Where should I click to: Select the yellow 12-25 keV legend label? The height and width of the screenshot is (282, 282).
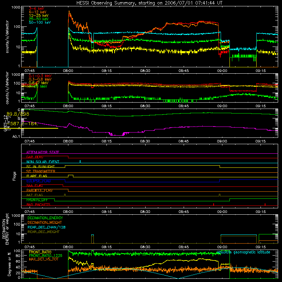coord(39,16)
